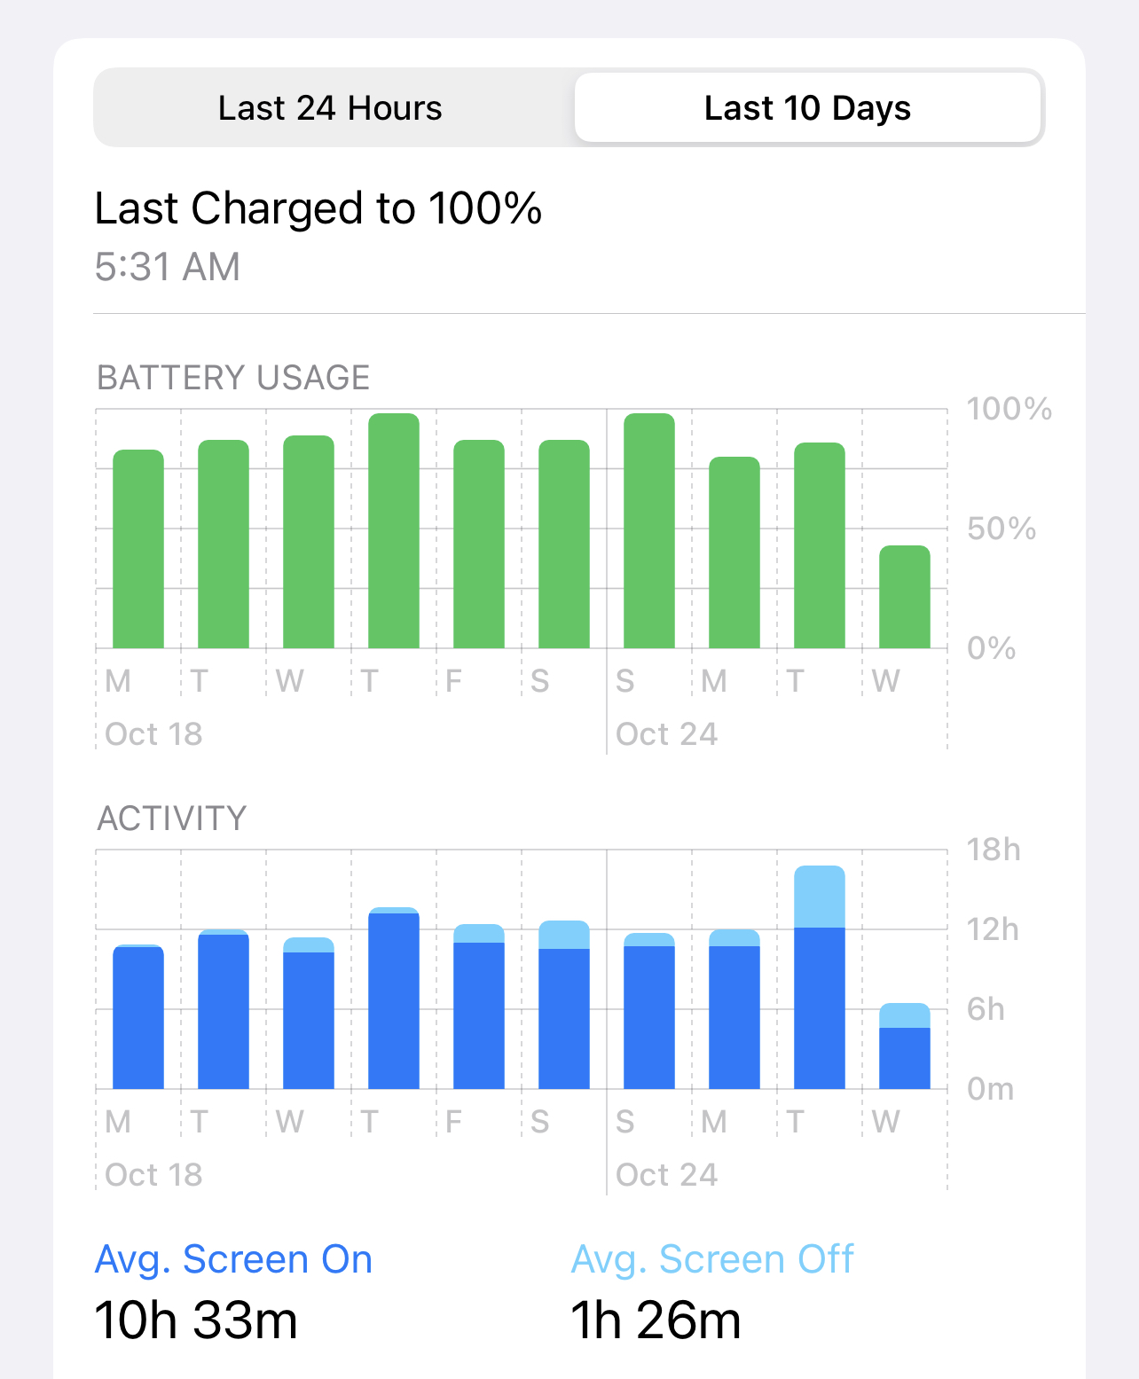Tap the Battery Usage bar for Monday Oct 25
This screenshot has height=1379, width=1139.
734,553
